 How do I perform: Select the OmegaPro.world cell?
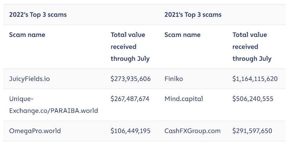click(x=35, y=131)
